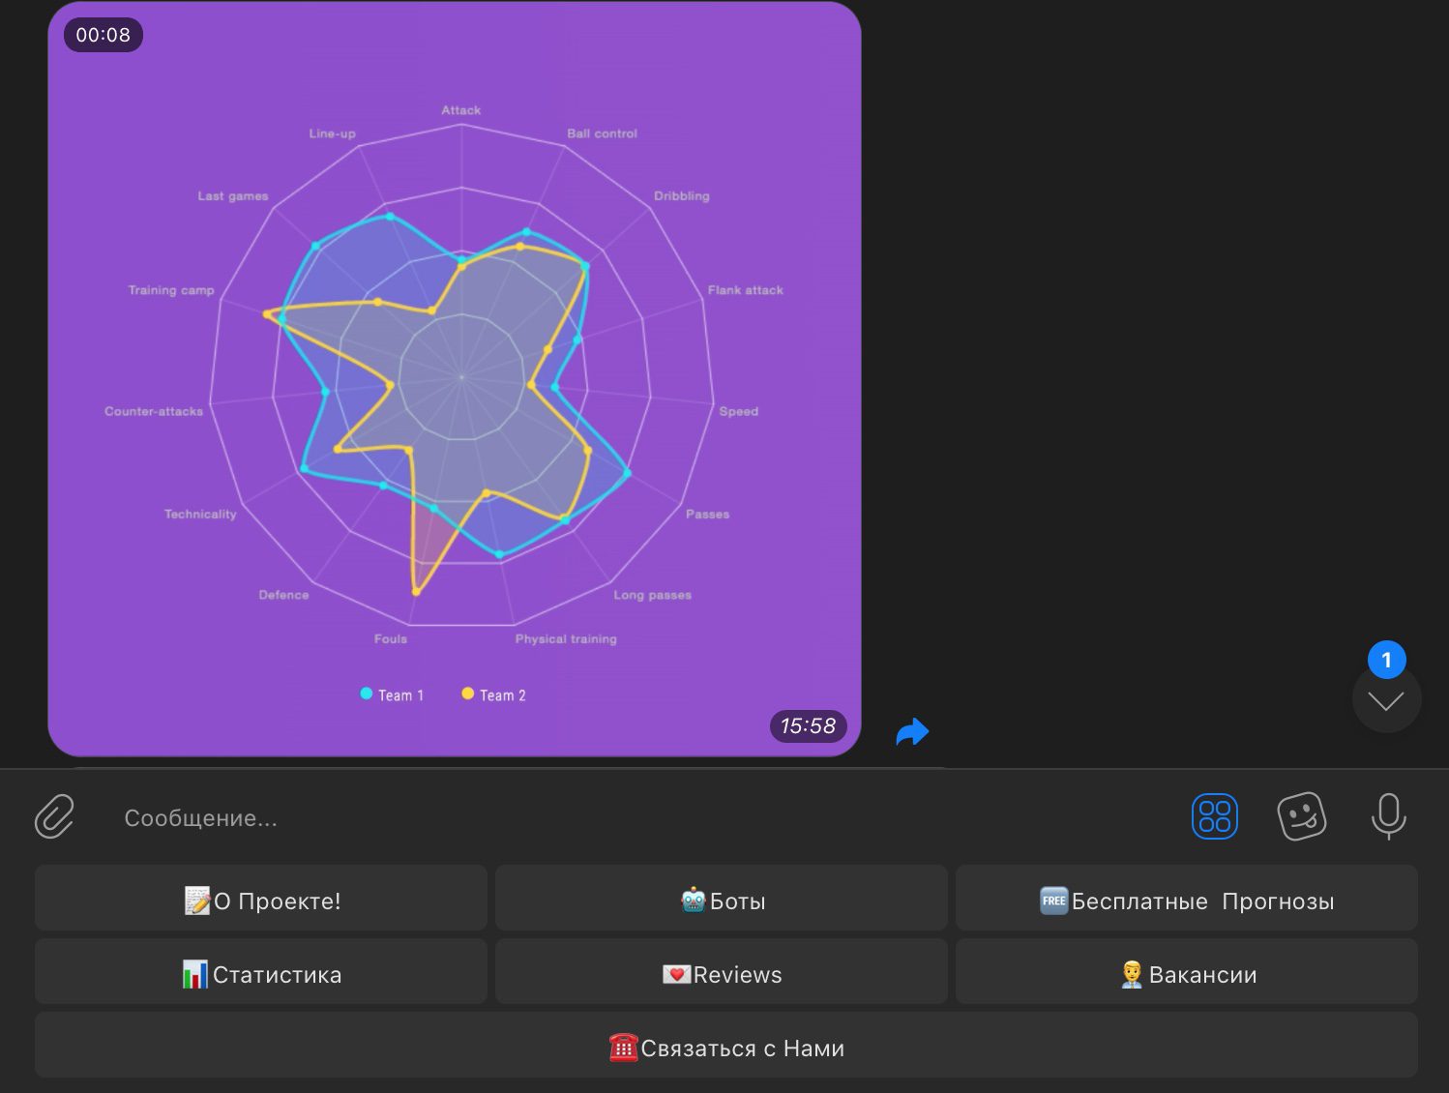Select the Бесплатные Прогнозы button

(x=1186, y=901)
